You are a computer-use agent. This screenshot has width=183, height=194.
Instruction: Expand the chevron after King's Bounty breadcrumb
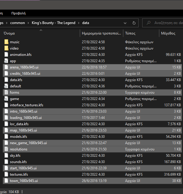[79, 23]
